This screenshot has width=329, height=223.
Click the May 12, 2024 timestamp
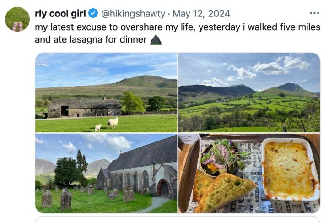click(x=207, y=14)
